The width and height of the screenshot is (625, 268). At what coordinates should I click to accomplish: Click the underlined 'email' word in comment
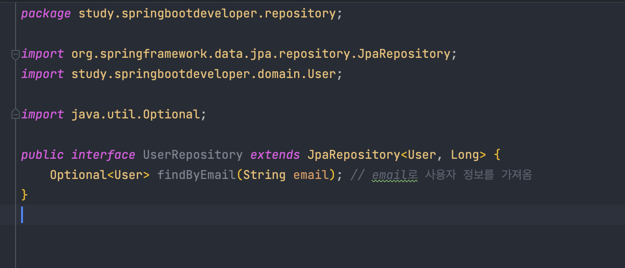pyautogui.click(x=390, y=175)
